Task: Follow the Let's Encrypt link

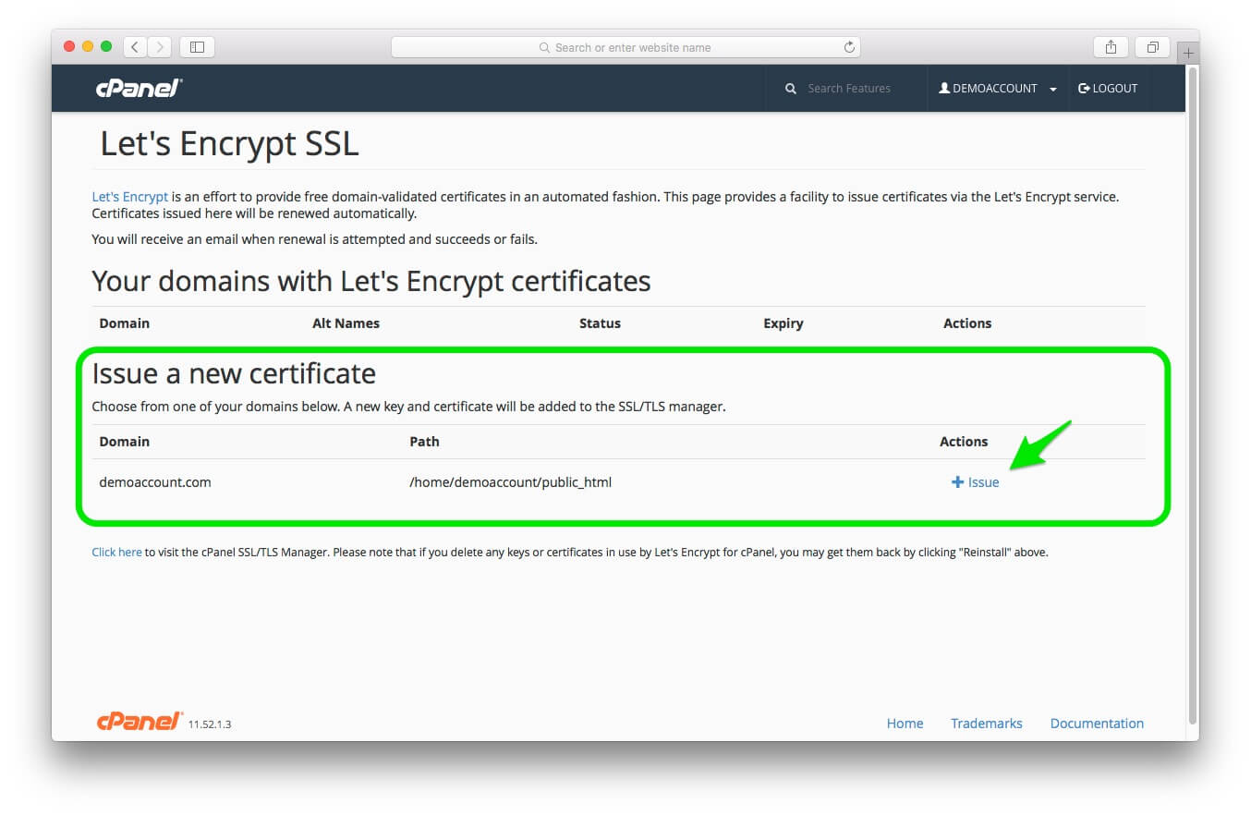Action: click(x=130, y=197)
